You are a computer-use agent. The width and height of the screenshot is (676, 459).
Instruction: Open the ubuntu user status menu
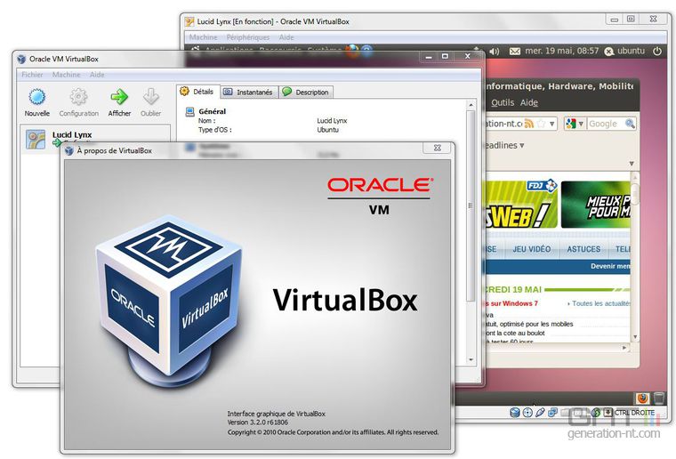(x=624, y=52)
